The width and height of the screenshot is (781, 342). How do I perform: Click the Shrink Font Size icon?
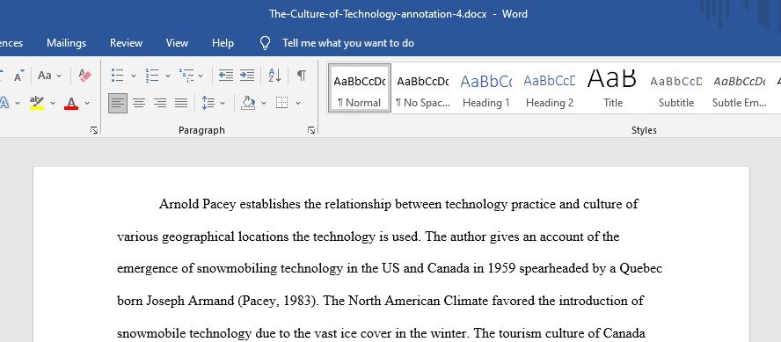18,76
